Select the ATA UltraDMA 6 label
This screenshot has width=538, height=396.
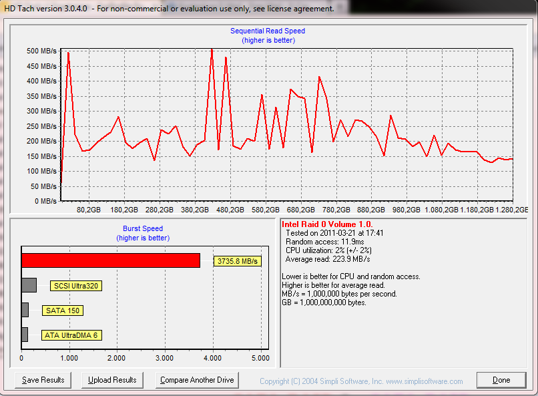(x=71, y=335)
